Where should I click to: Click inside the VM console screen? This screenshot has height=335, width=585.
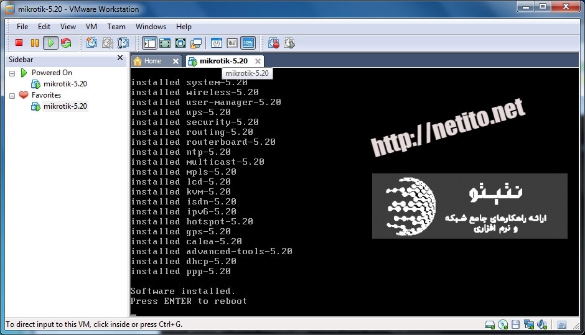(354, 192)
